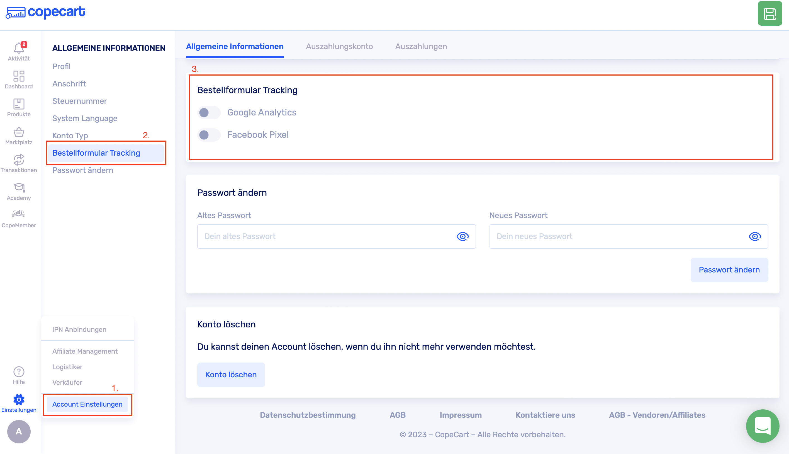
Task: Open the Hilfe question mark icon
Action: pyautogui.click(x=19, y=372)
